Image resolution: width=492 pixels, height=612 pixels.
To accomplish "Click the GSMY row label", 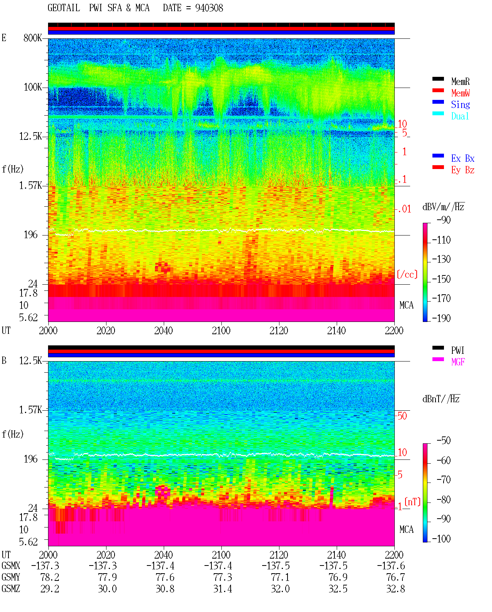I will coord(11,577).
